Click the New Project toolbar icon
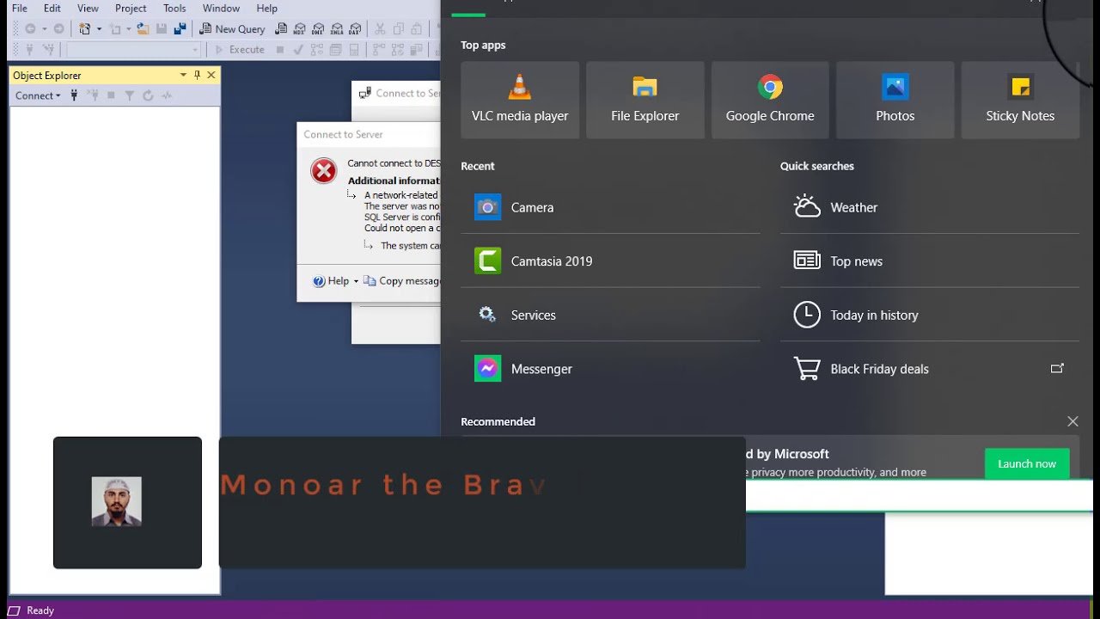Image resolution: width=1100 pixels, height=619 pixels. [84, 28]
